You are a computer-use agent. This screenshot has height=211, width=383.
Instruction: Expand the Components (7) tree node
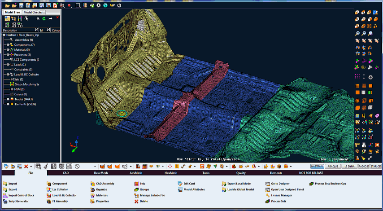7,45
